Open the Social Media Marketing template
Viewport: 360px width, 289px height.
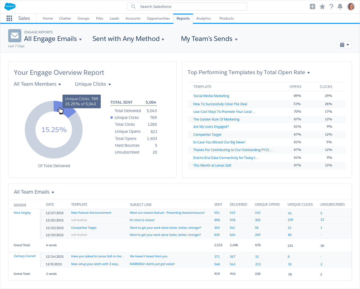pos(211,96)
